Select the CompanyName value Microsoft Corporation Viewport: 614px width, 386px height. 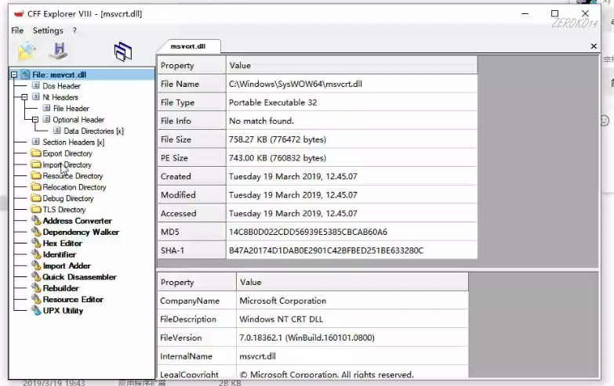pyautogui.click(x=352, y=301)
